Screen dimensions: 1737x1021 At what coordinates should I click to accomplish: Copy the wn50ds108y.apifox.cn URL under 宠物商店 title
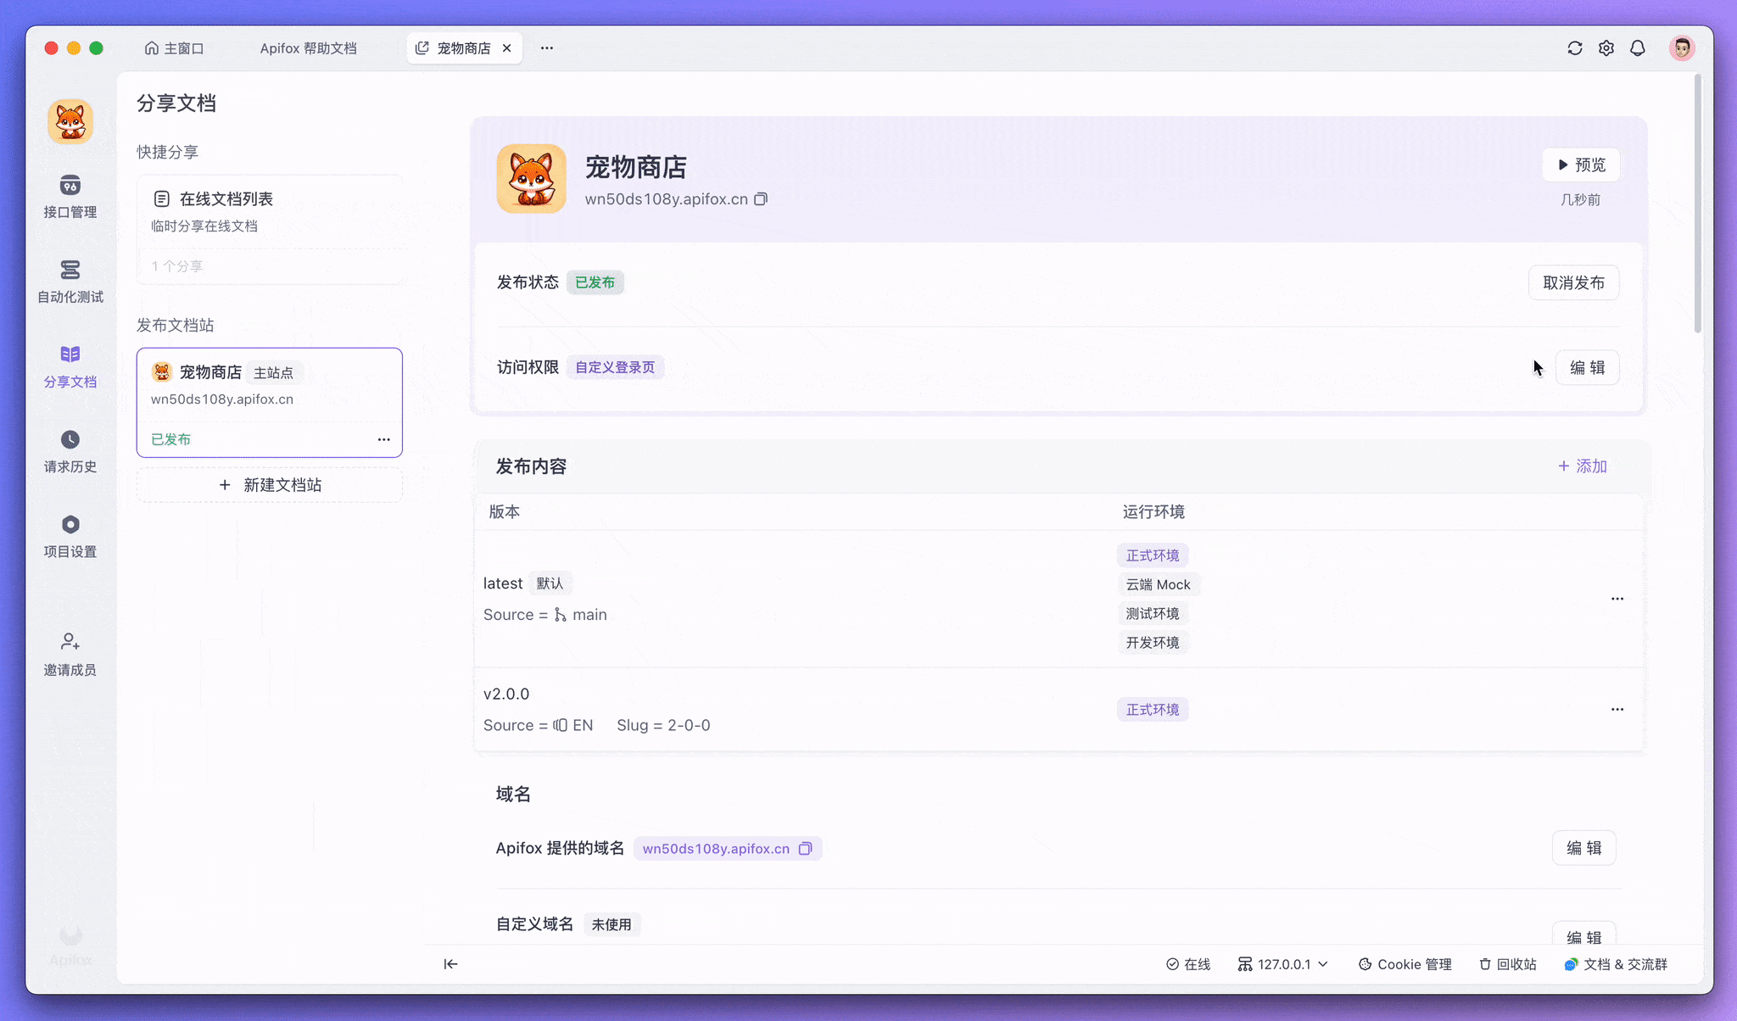click(761, 199)
